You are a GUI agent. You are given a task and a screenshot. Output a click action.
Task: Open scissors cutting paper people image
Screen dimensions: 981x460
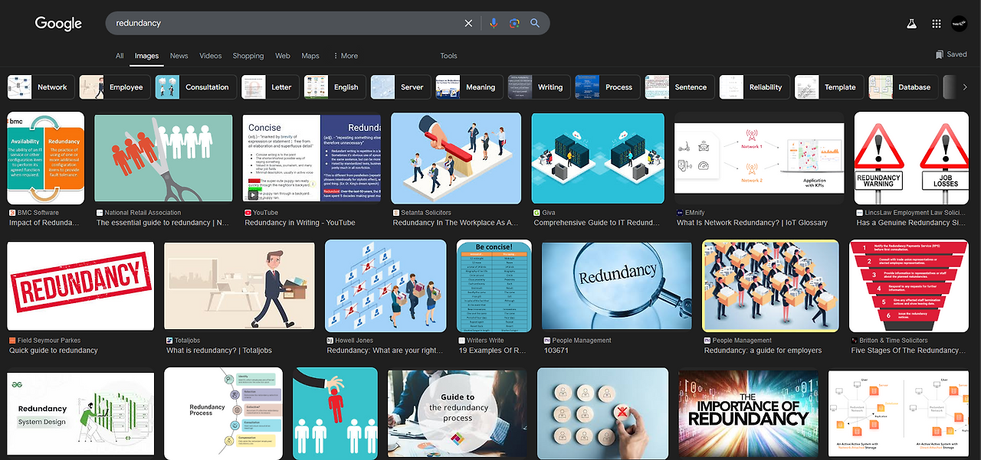point(163,158)
